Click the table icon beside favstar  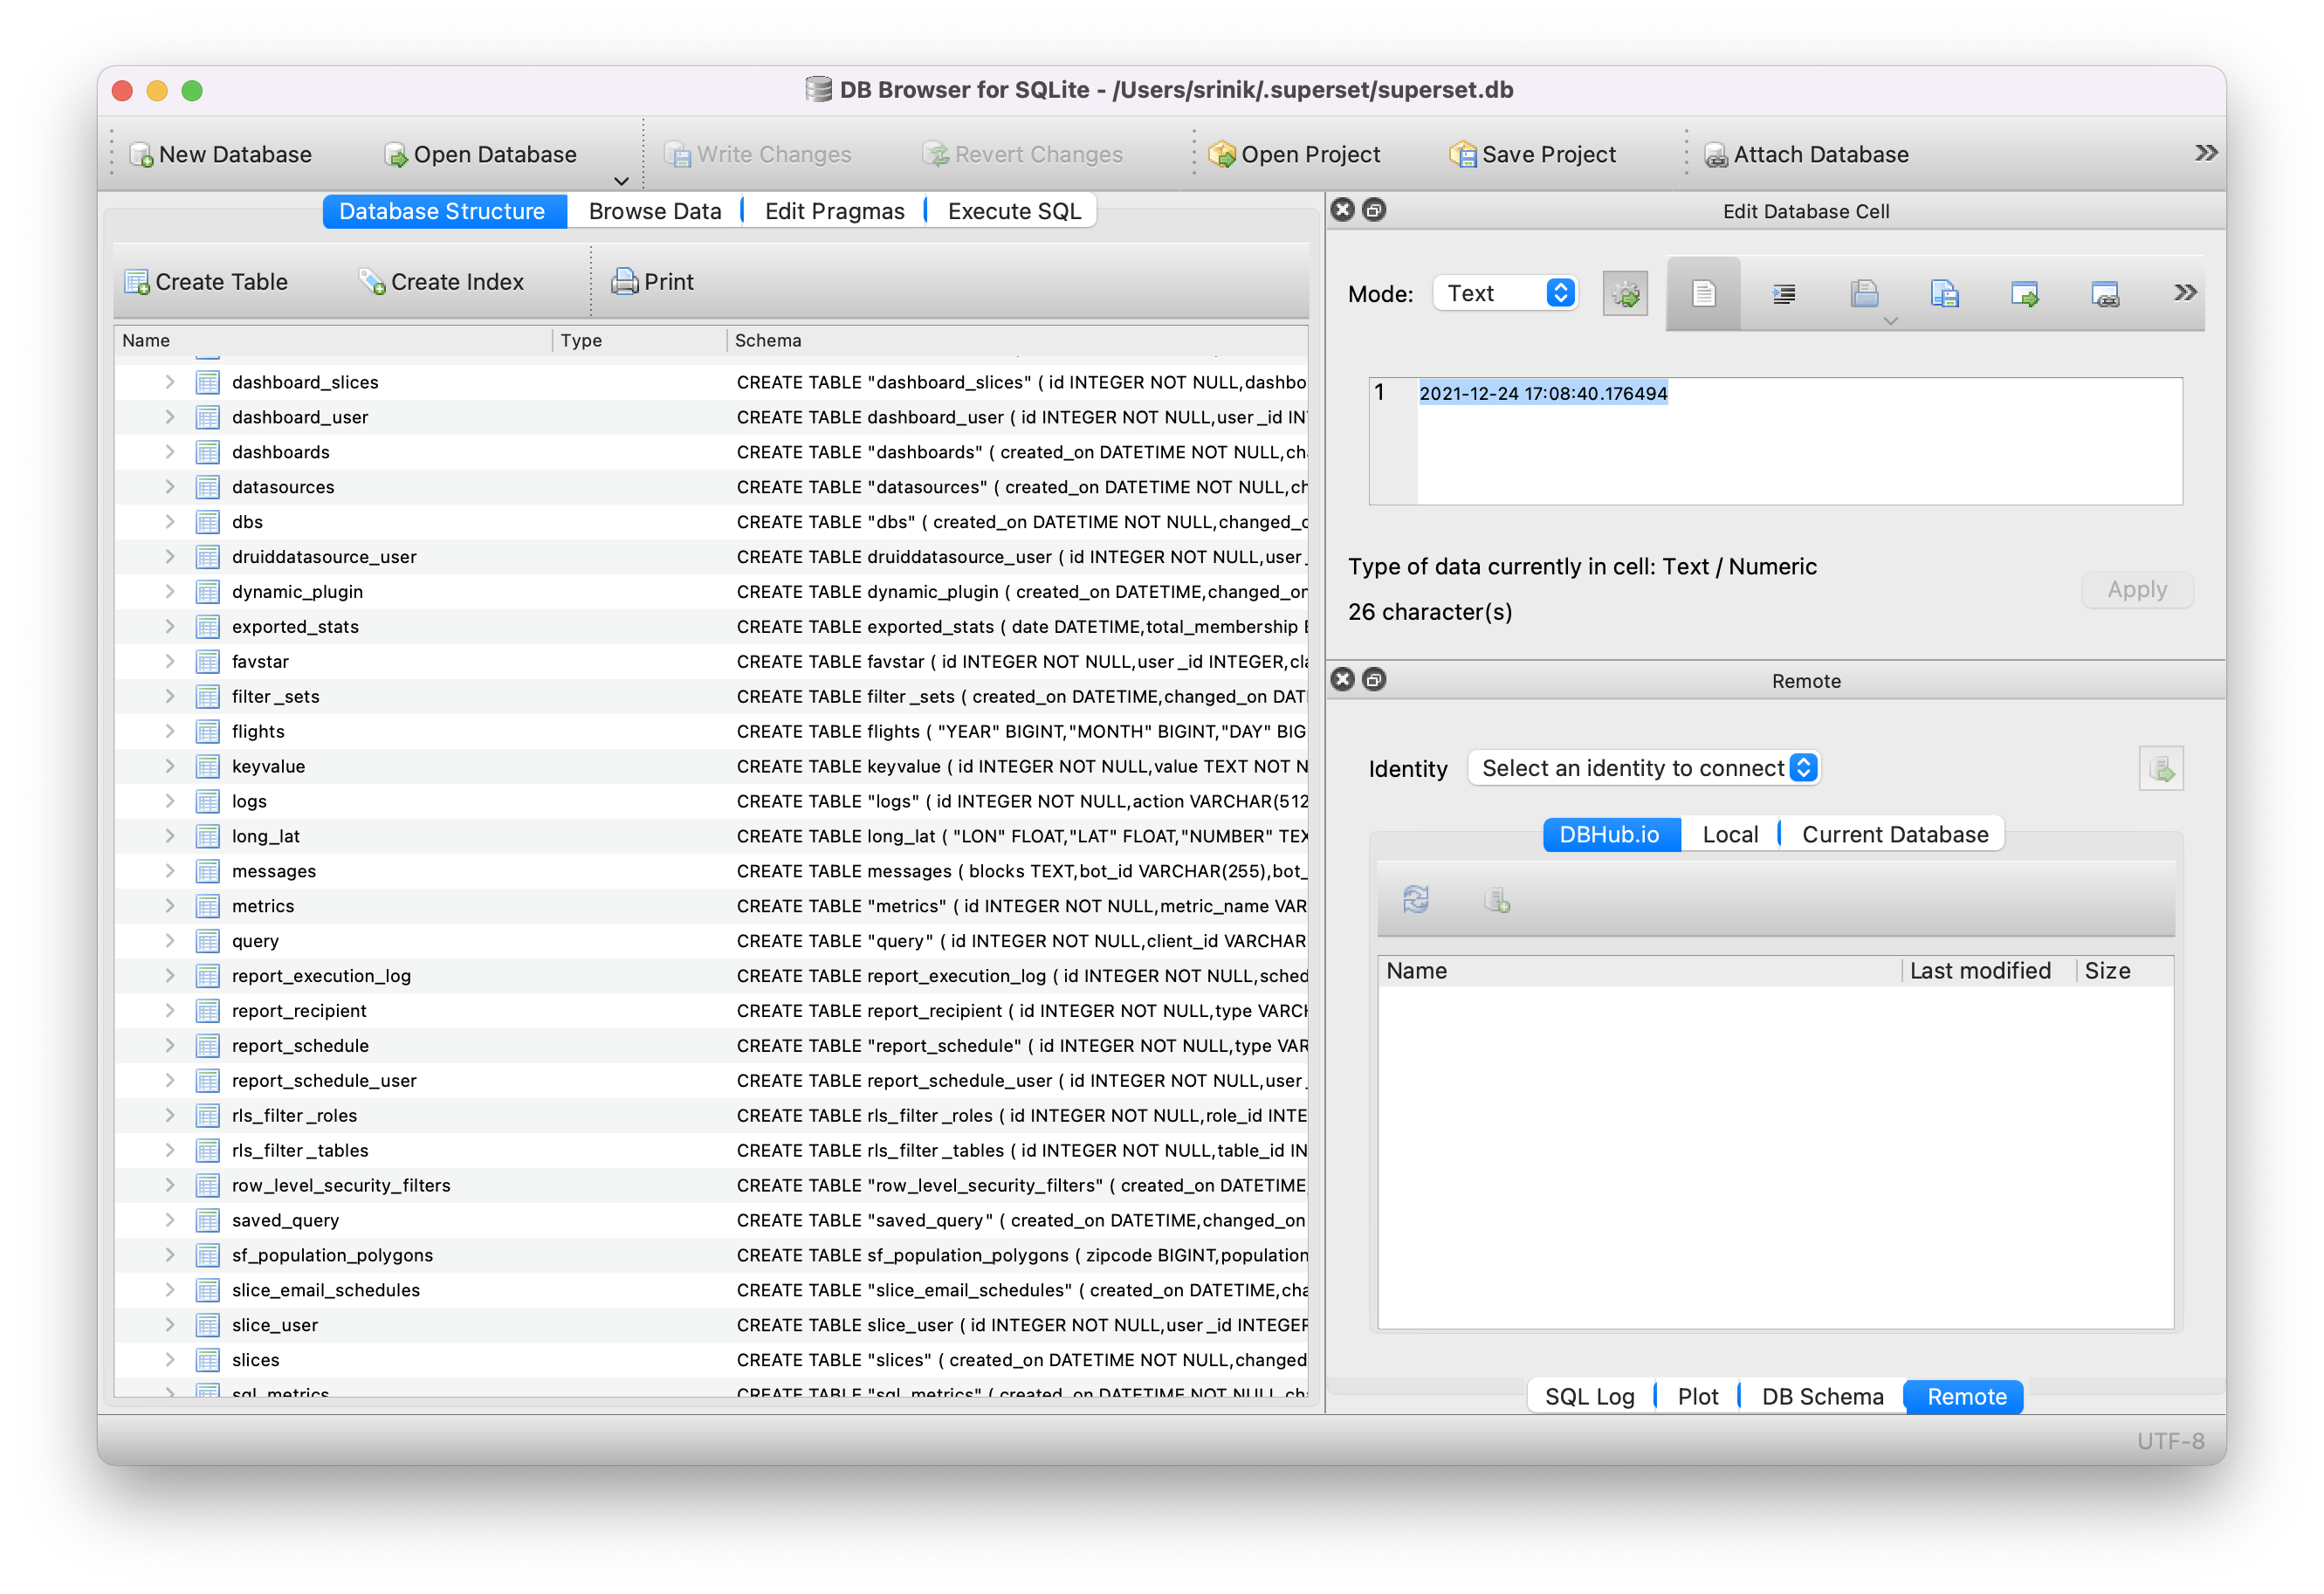[207, 661]
